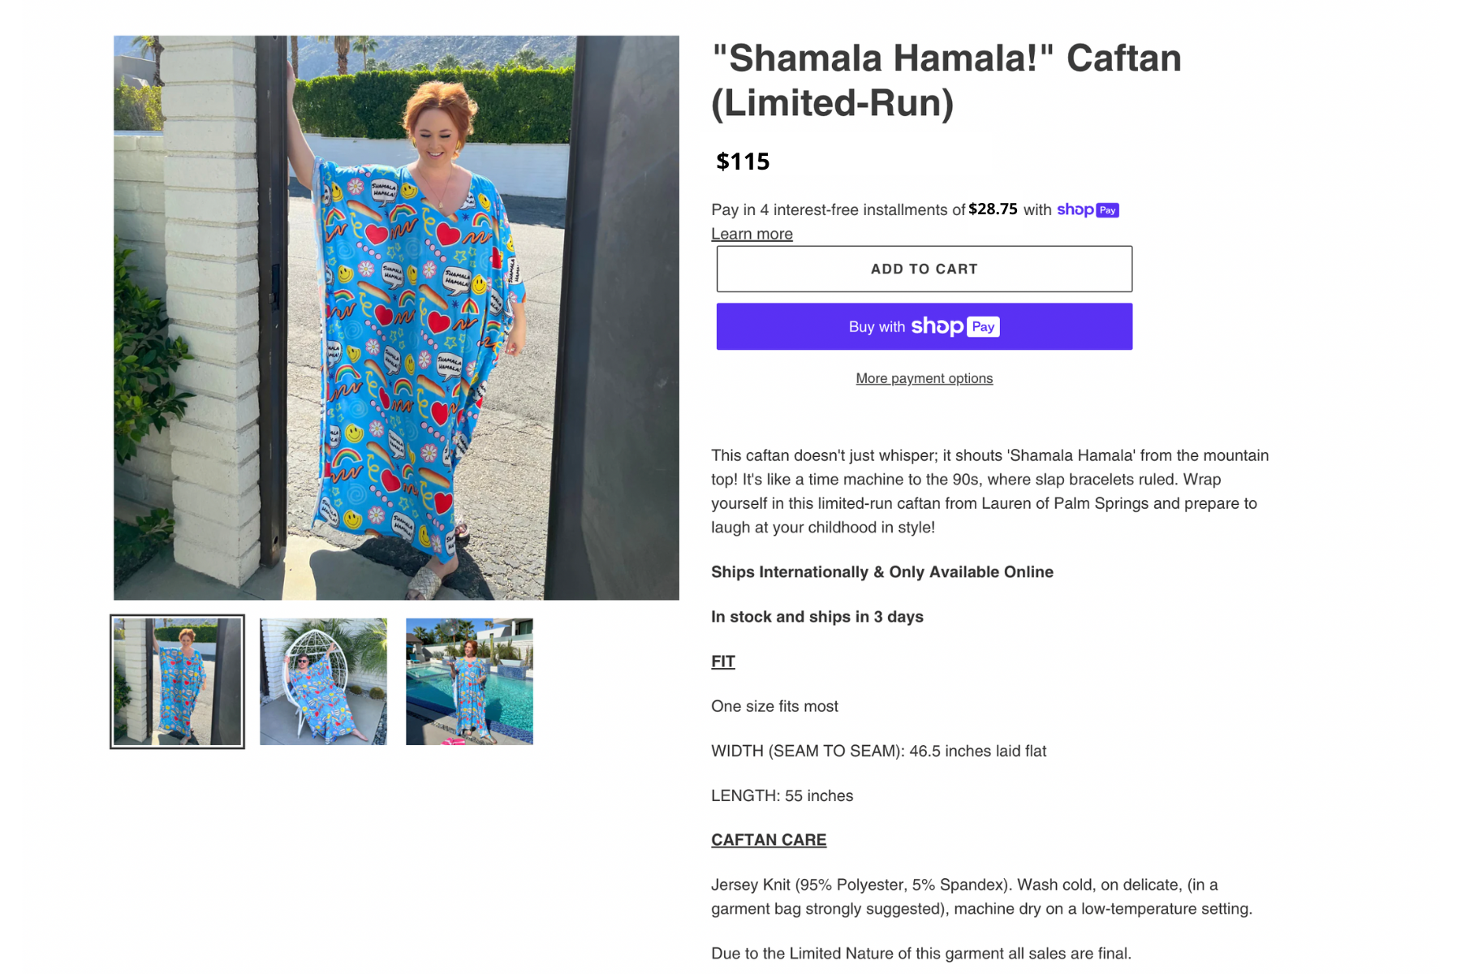This screenshot has width=1461, height=974.
Task: Click the In stock and ships text
Action: click(x=817, y=617)
